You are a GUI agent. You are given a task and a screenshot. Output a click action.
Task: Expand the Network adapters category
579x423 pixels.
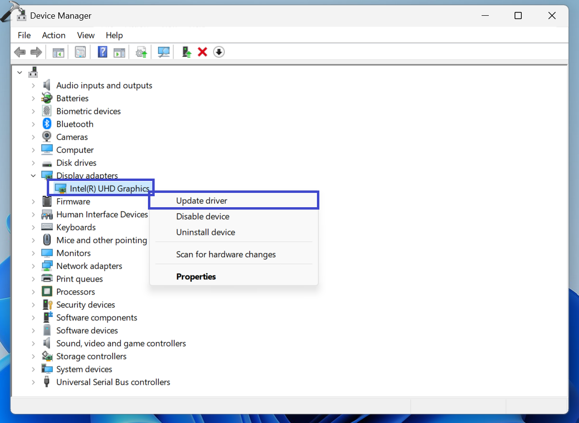coord(32,266)
